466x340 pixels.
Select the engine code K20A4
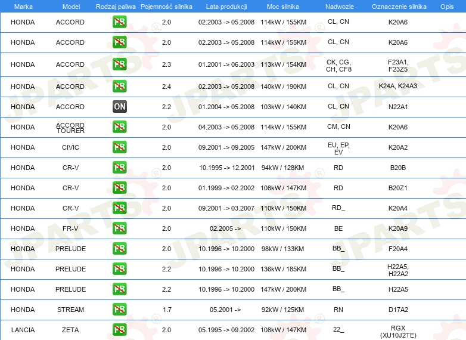coord(398,208)
